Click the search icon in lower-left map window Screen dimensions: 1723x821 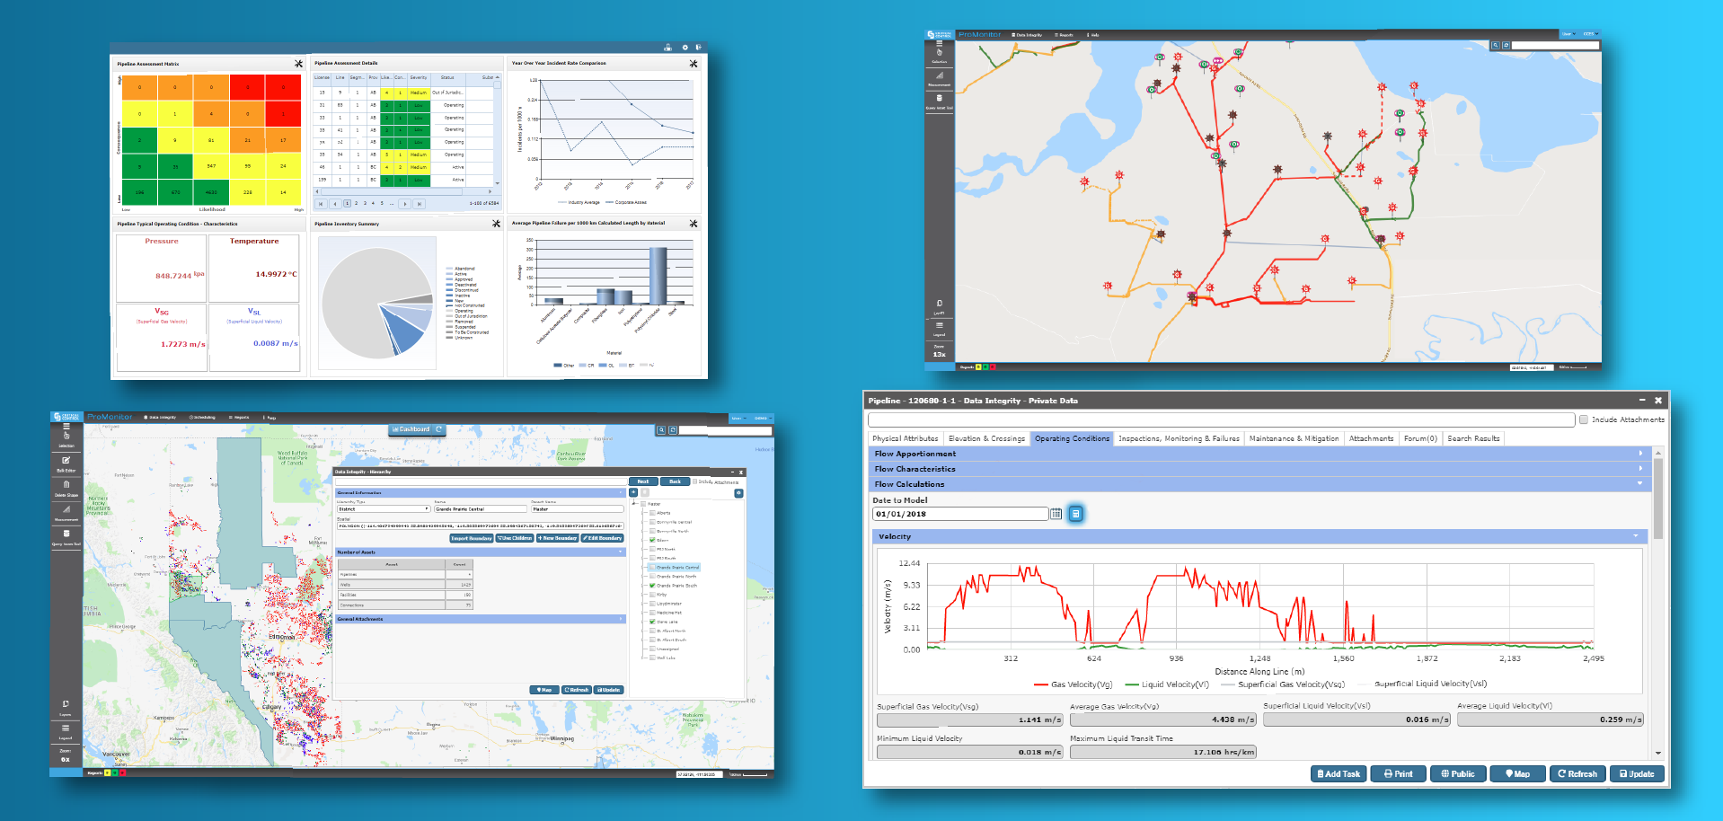(x=661, y=430)
